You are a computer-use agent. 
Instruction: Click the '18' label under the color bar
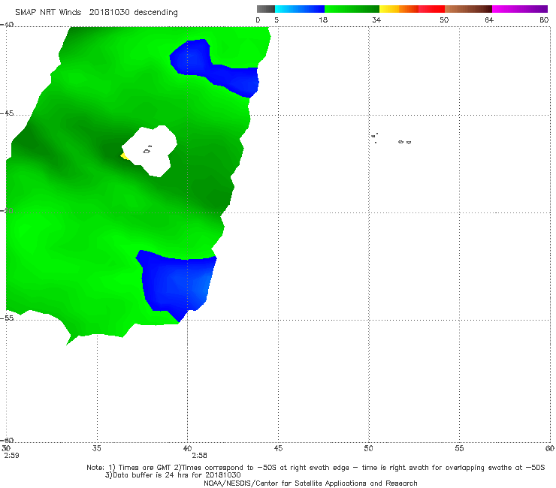click(323, 20)
